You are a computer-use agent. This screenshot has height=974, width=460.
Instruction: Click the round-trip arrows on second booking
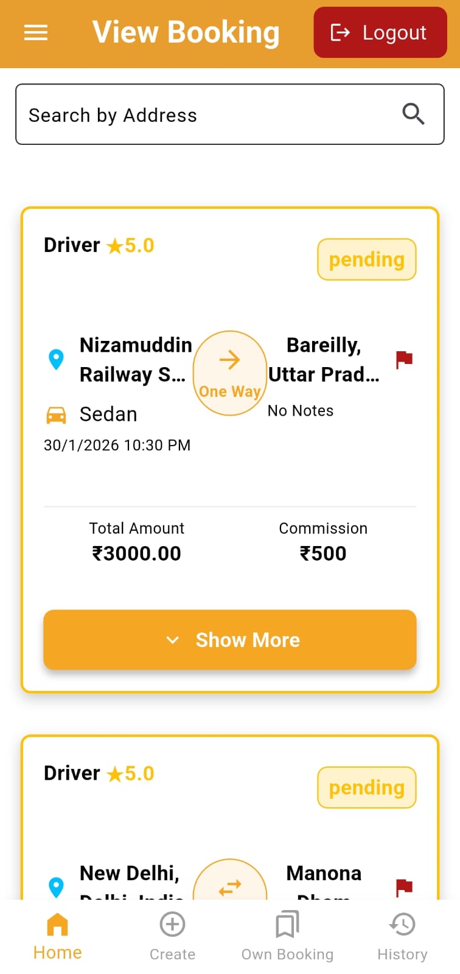[x=230, y=888]
